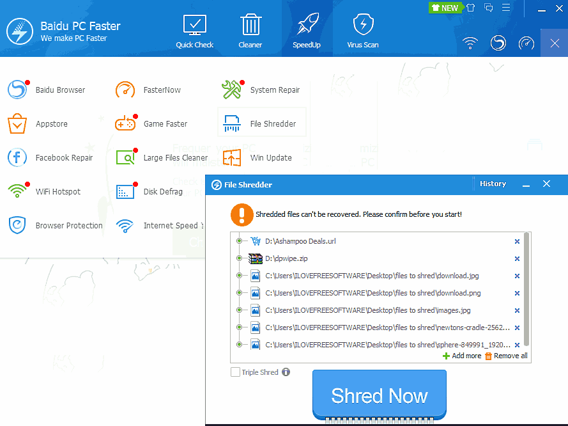The height and width of the screenshot is (426, 568).
Task: Select the D:\Ashampoo Deals.url row
Action: (x=377, y=241)
